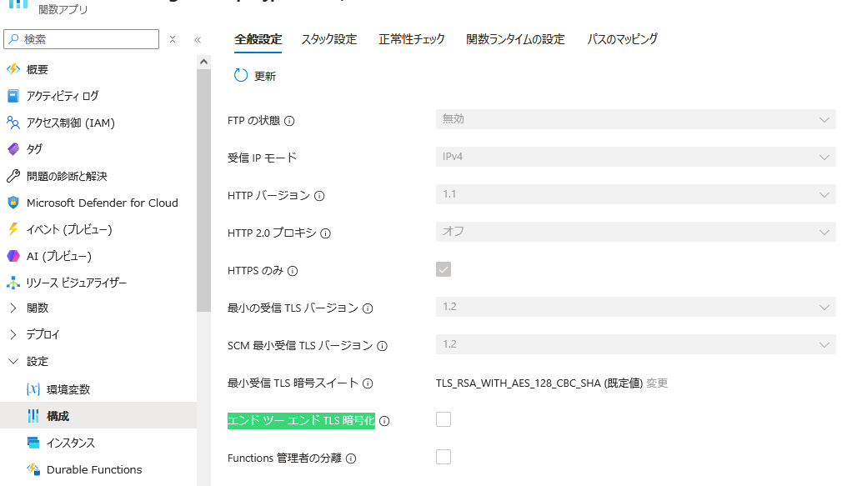Enable Functions 管理者の分離 checkbox
The width and height of the screenshot is (852, 486).
(444, 457)
